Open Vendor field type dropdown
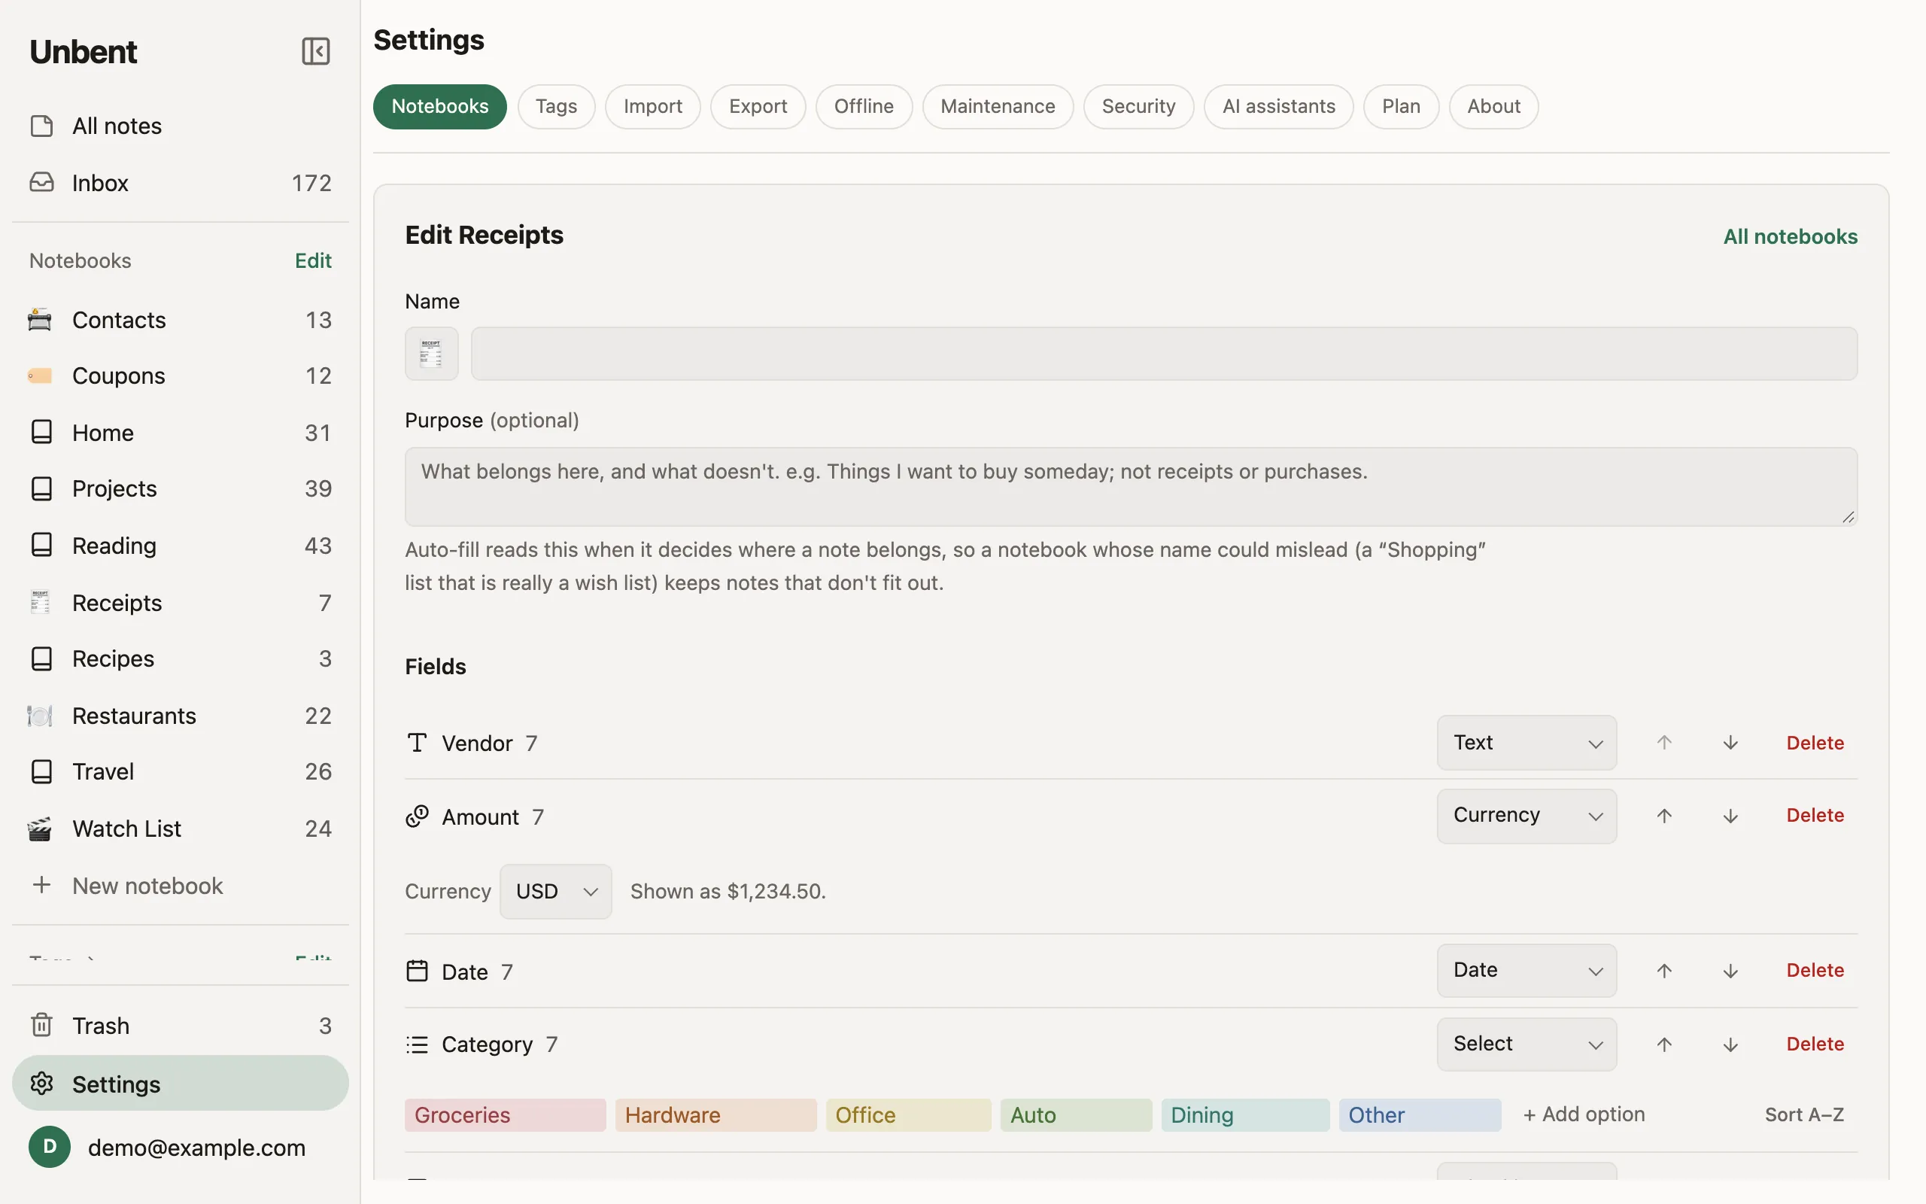The width and height of the screenshot is (1926, 1204). (1527, 743)
